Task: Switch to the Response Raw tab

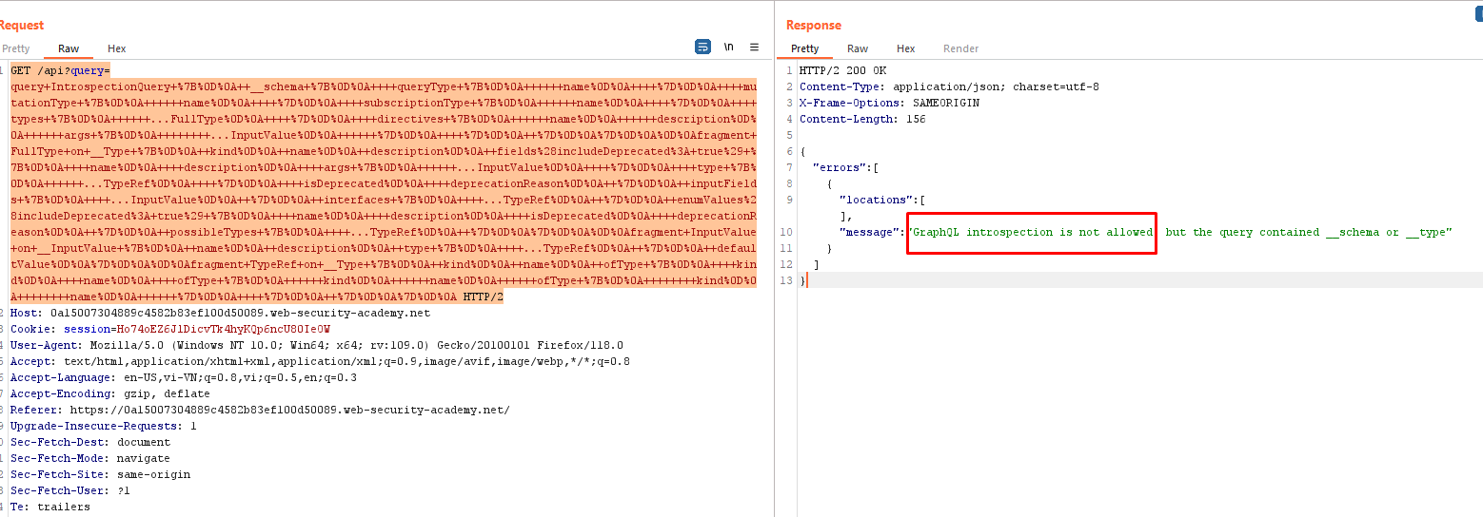Action: tap(858, 48)
